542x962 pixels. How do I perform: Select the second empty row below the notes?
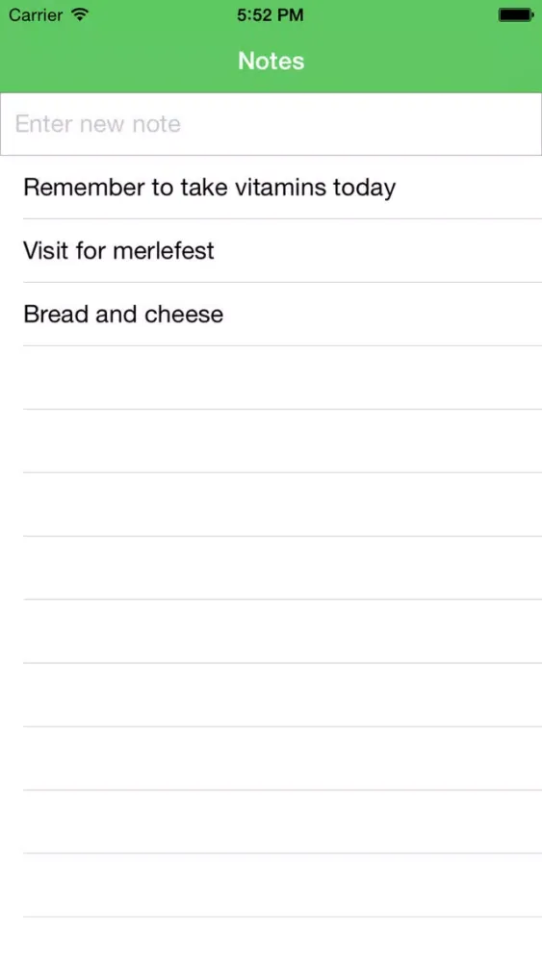pyautogui.click(x=271, y=442)
